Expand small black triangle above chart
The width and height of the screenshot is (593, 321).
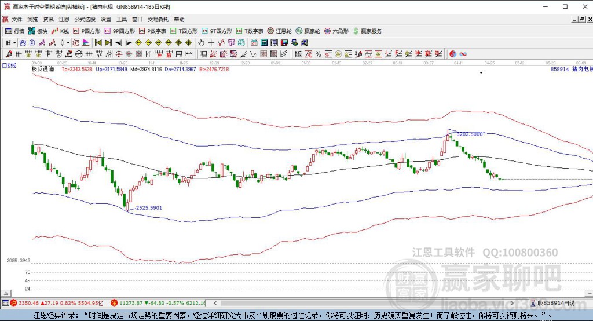pyautogui.click(x=481, y=72)
